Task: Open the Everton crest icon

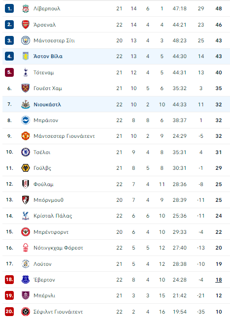Action: 26,280
